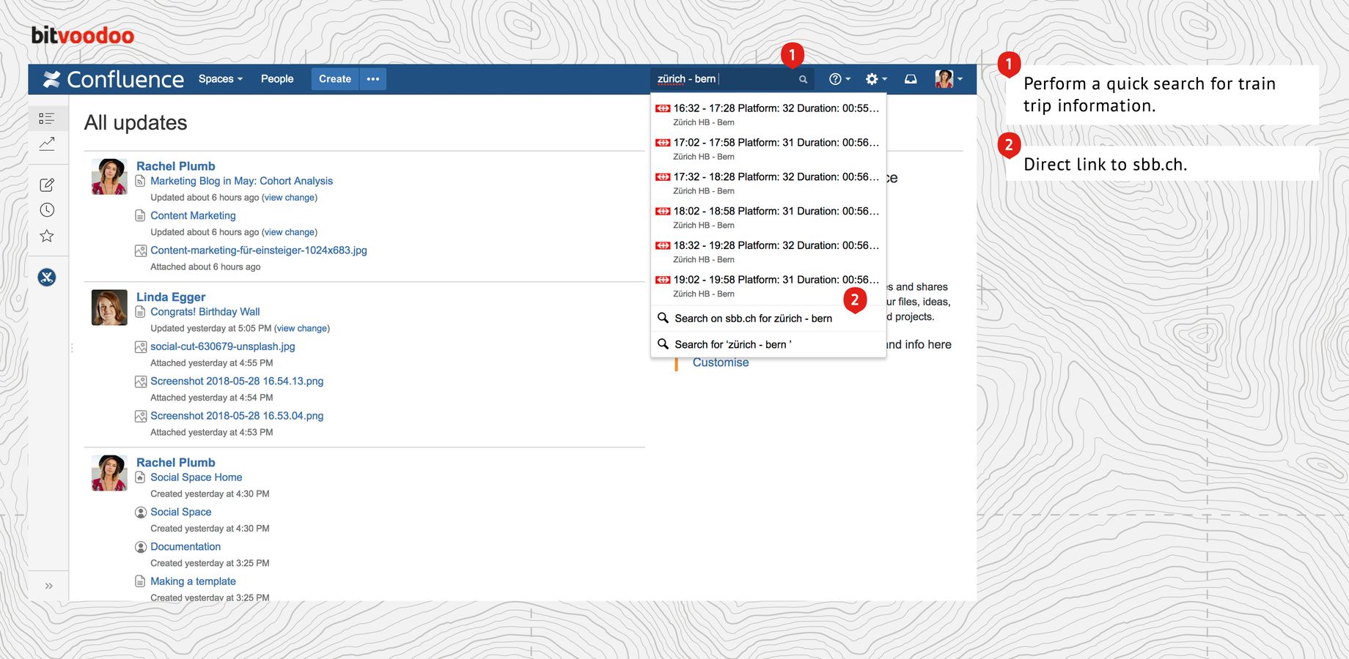Viewport: 1349px width, 659px height.
Task: Open Marketing Blog in May: Cohort Analysis
Action: 241,181
